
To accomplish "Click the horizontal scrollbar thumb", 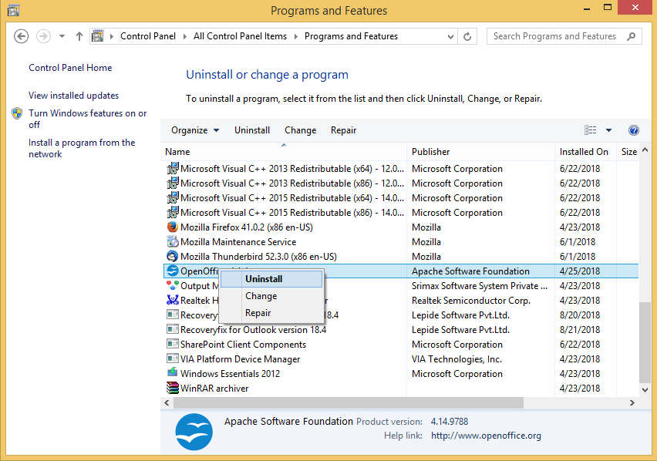I will (x=349, y=403).
